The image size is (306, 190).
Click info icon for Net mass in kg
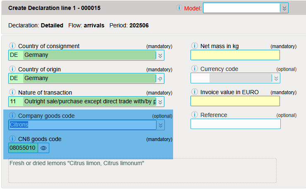194,46
